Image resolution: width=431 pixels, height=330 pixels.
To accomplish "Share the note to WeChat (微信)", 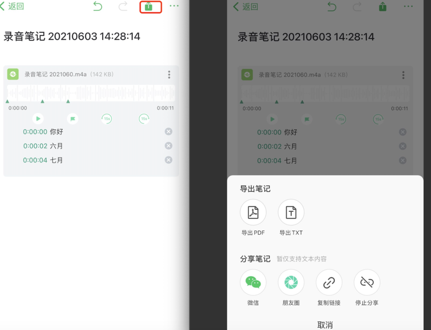I will (x=253, y=282).
